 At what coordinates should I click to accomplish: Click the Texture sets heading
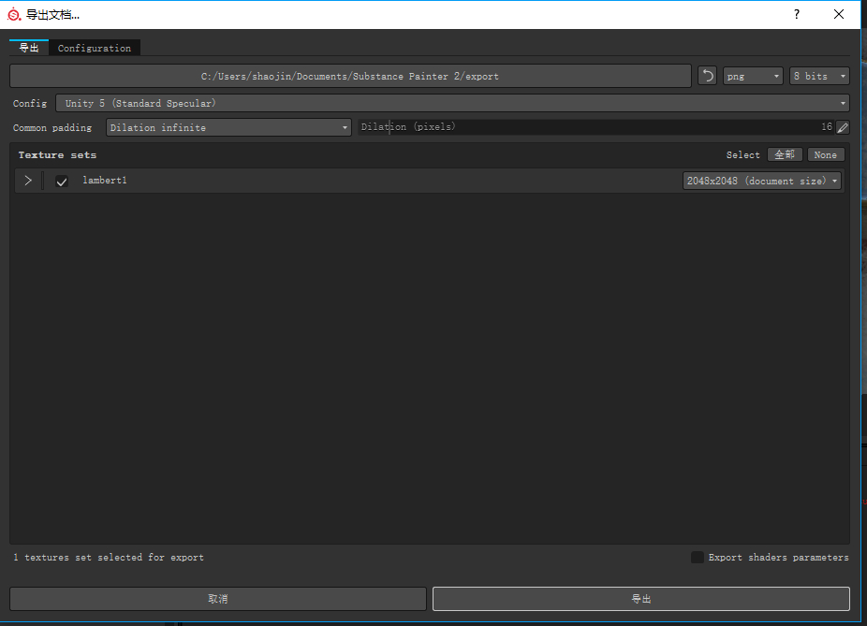(57, 155)
